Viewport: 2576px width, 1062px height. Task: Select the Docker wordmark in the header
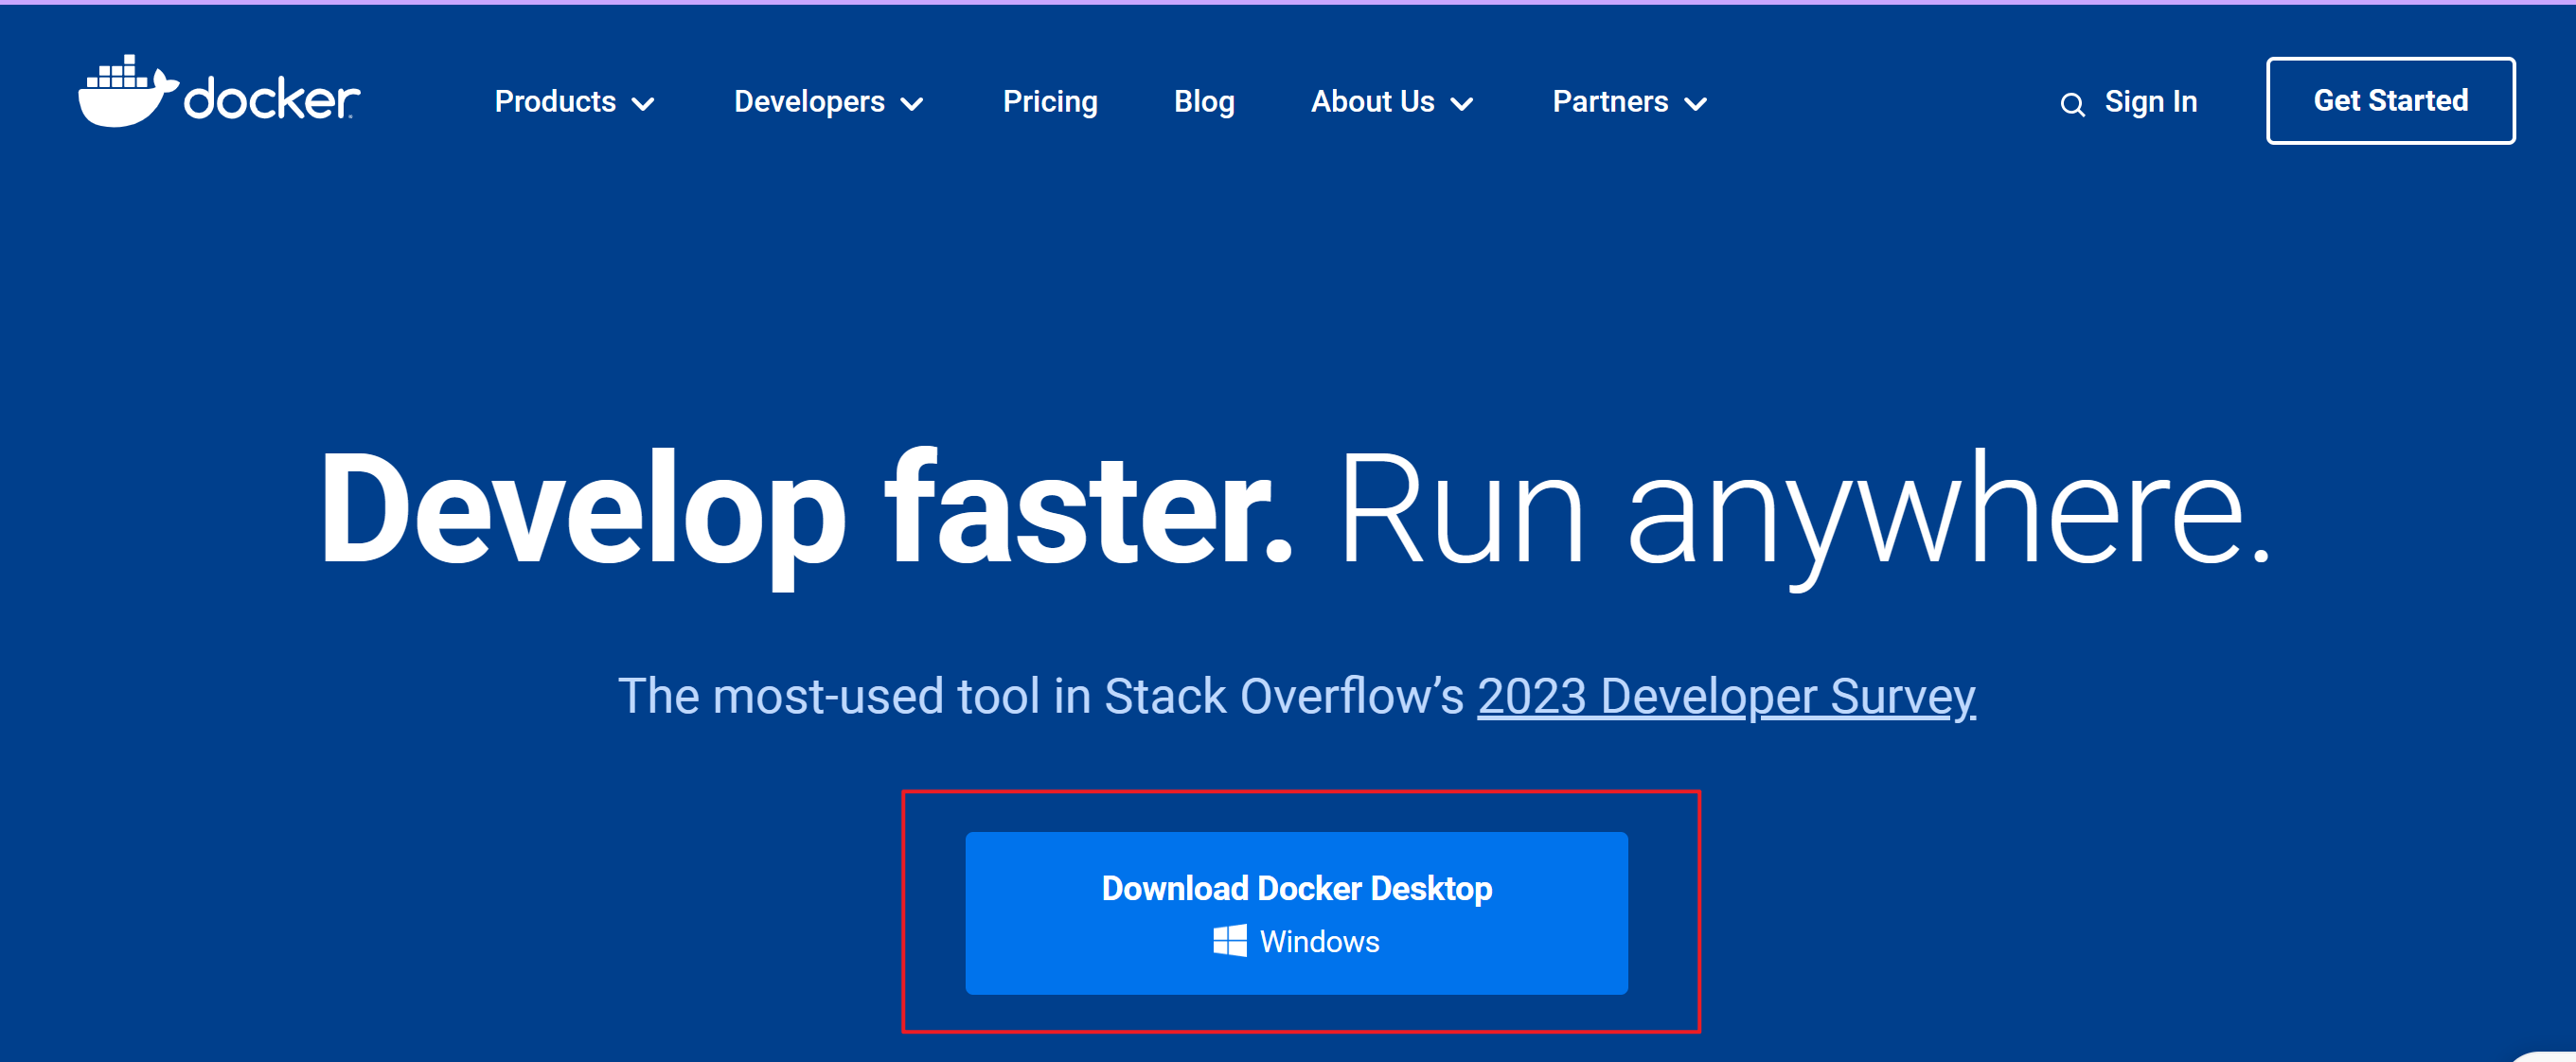270,98
